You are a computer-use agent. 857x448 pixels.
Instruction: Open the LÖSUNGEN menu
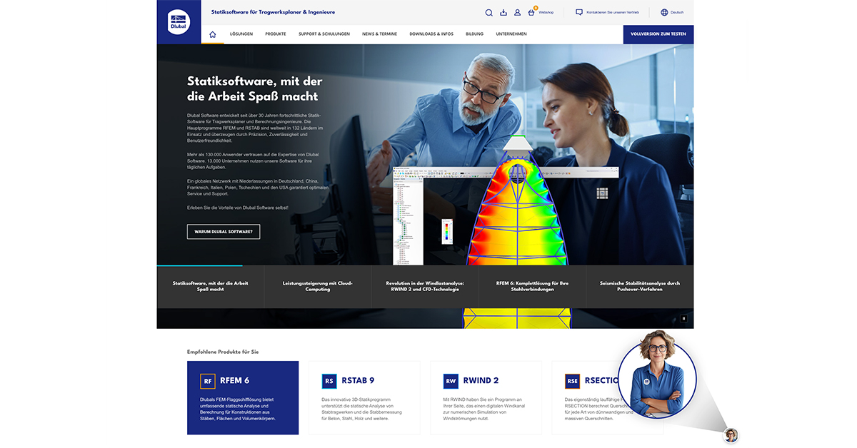[x=241, y=34]
